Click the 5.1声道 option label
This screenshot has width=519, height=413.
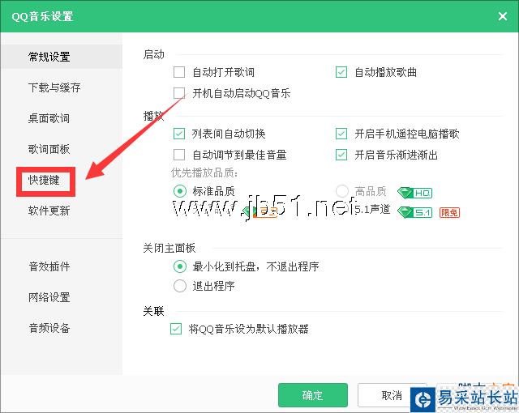click(x=372, y=210)
